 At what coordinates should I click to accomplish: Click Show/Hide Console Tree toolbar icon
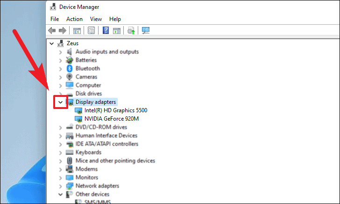(77, 30)
